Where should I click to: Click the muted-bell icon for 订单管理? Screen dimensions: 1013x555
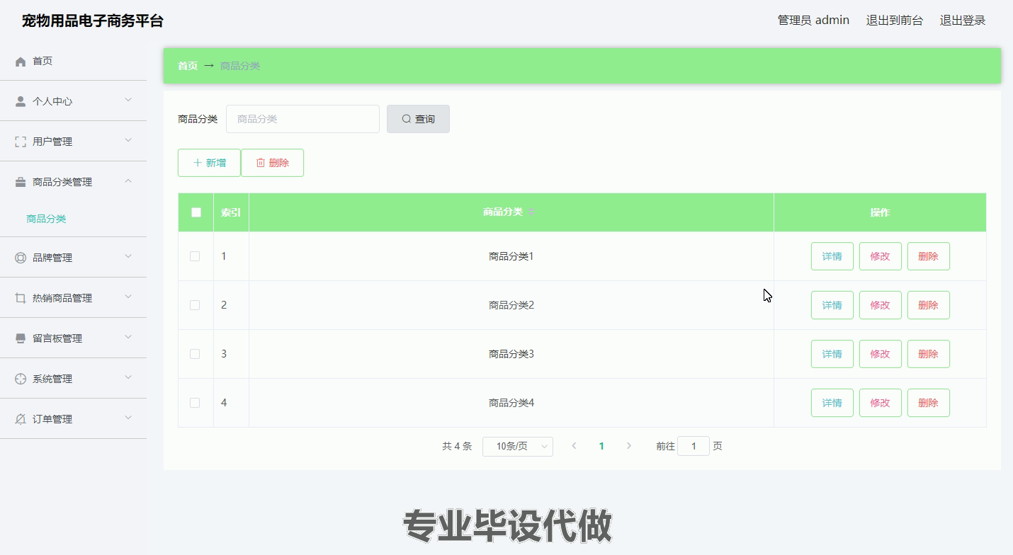tap(21, 419)
